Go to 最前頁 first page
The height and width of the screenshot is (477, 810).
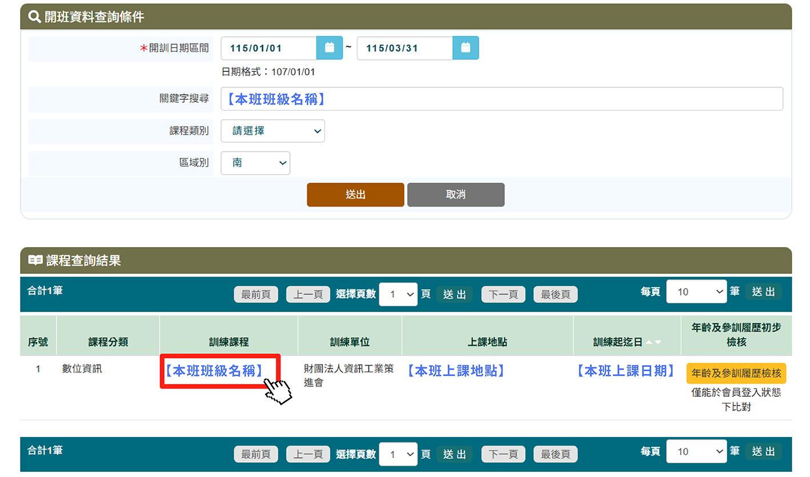pyautogui.click(x=255, y=294)
